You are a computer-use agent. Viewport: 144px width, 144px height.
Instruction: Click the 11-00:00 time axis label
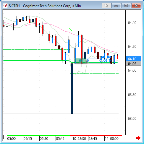tap(112, 139)
